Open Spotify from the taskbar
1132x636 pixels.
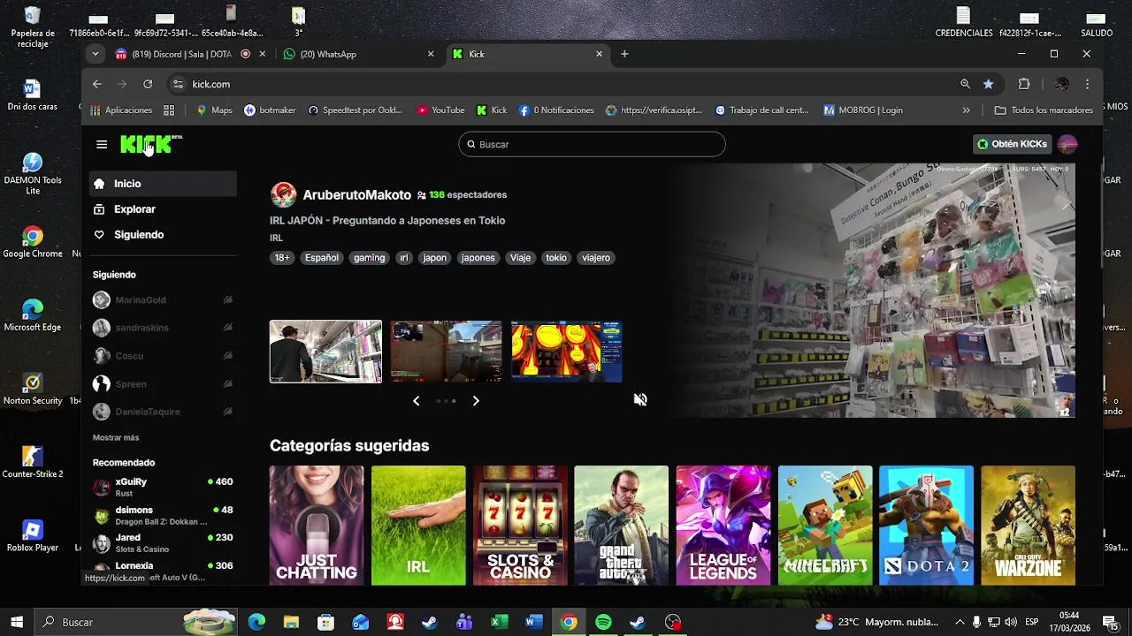click(603, 622)
